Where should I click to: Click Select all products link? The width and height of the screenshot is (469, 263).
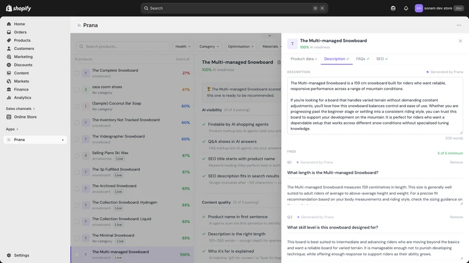click(182, 59)
